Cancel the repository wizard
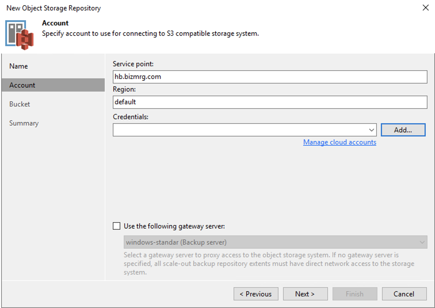Screen dimensions: 435x308 tap(404, 294)
